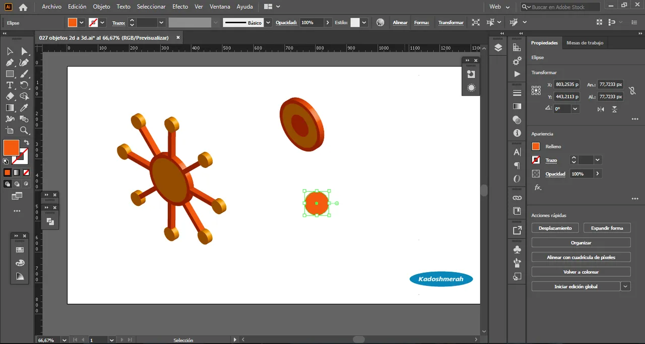Open fill color dropdown in control bar

[81, 23]
